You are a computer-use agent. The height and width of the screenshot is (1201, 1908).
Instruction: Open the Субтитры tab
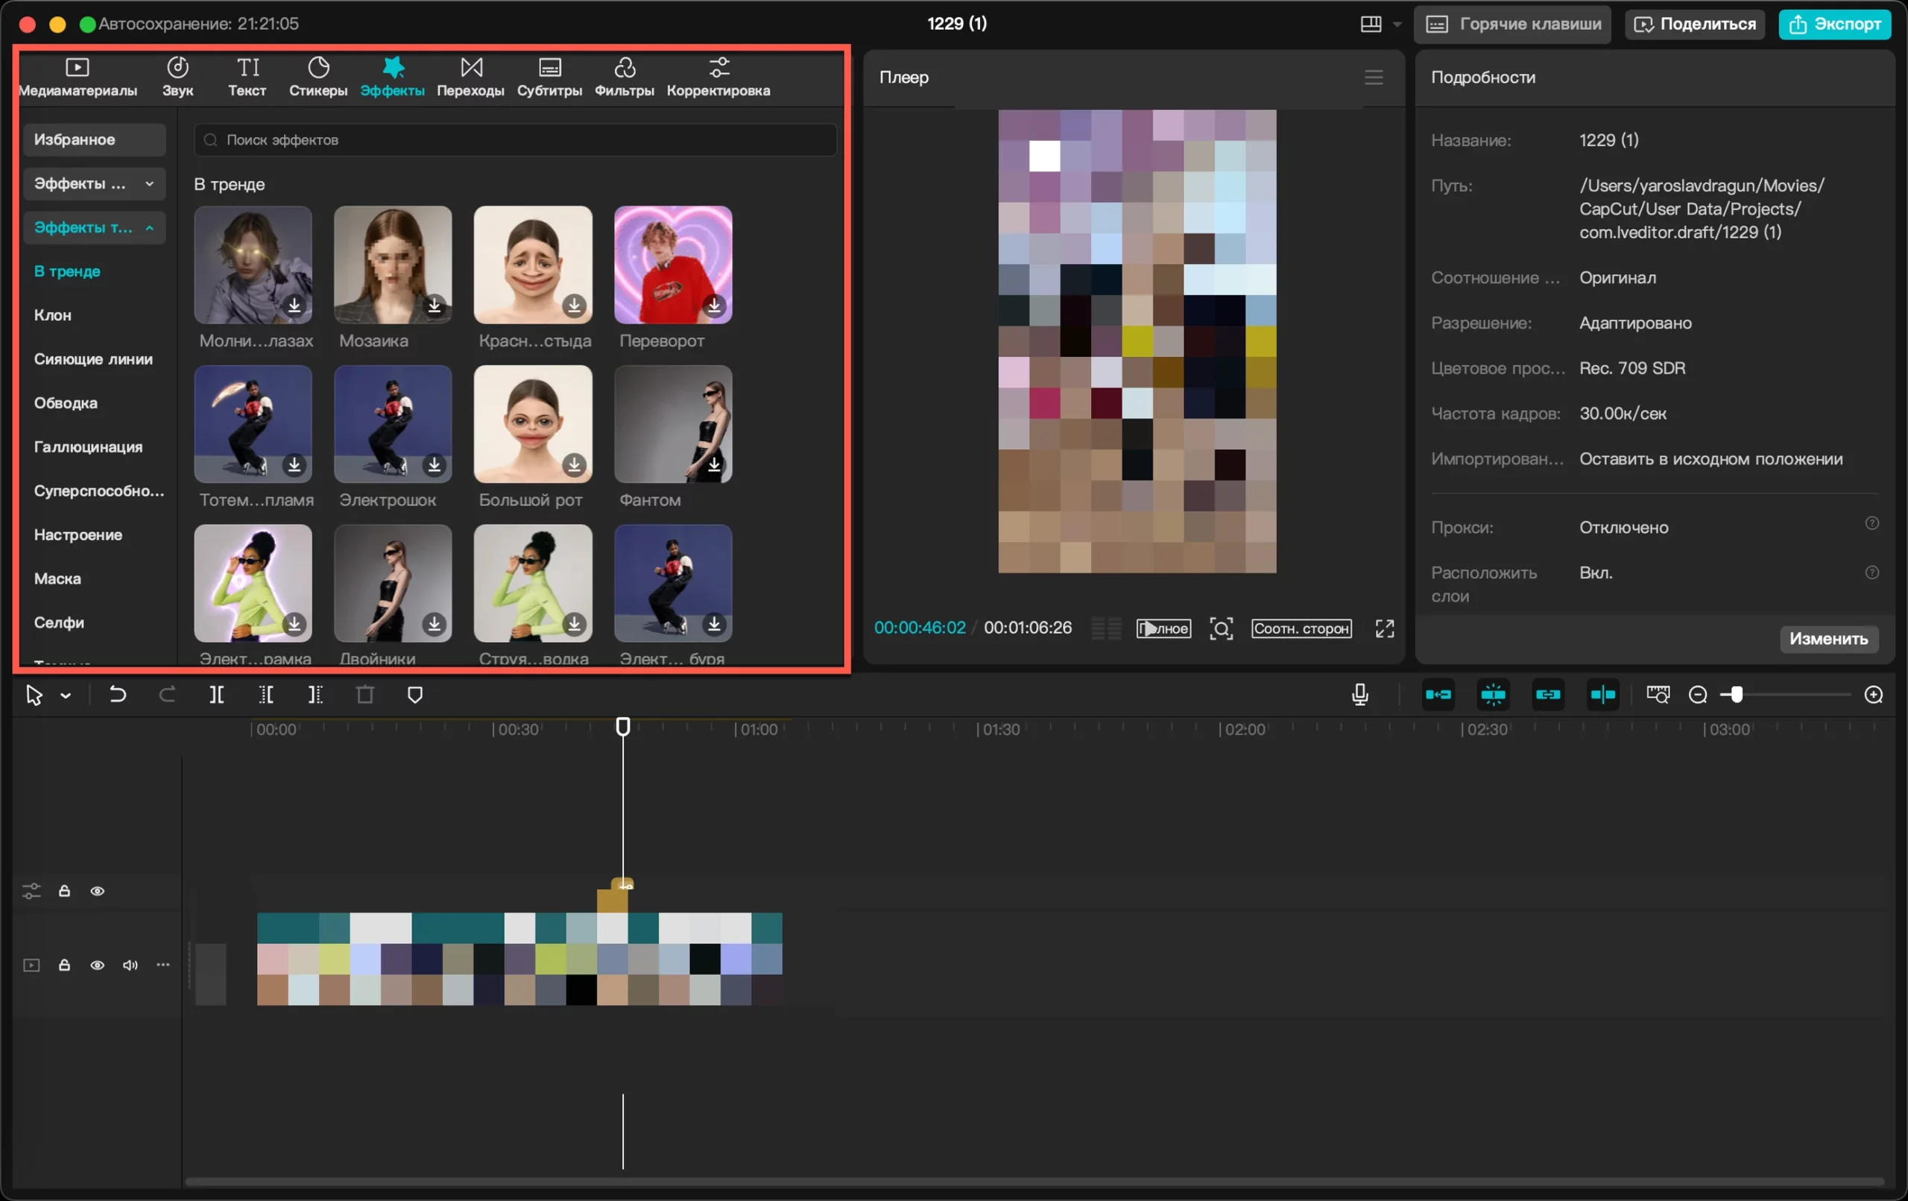tap(549, 77)
